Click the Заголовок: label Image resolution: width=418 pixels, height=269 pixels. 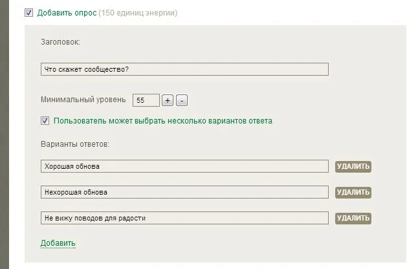click(x=60, y=43)
